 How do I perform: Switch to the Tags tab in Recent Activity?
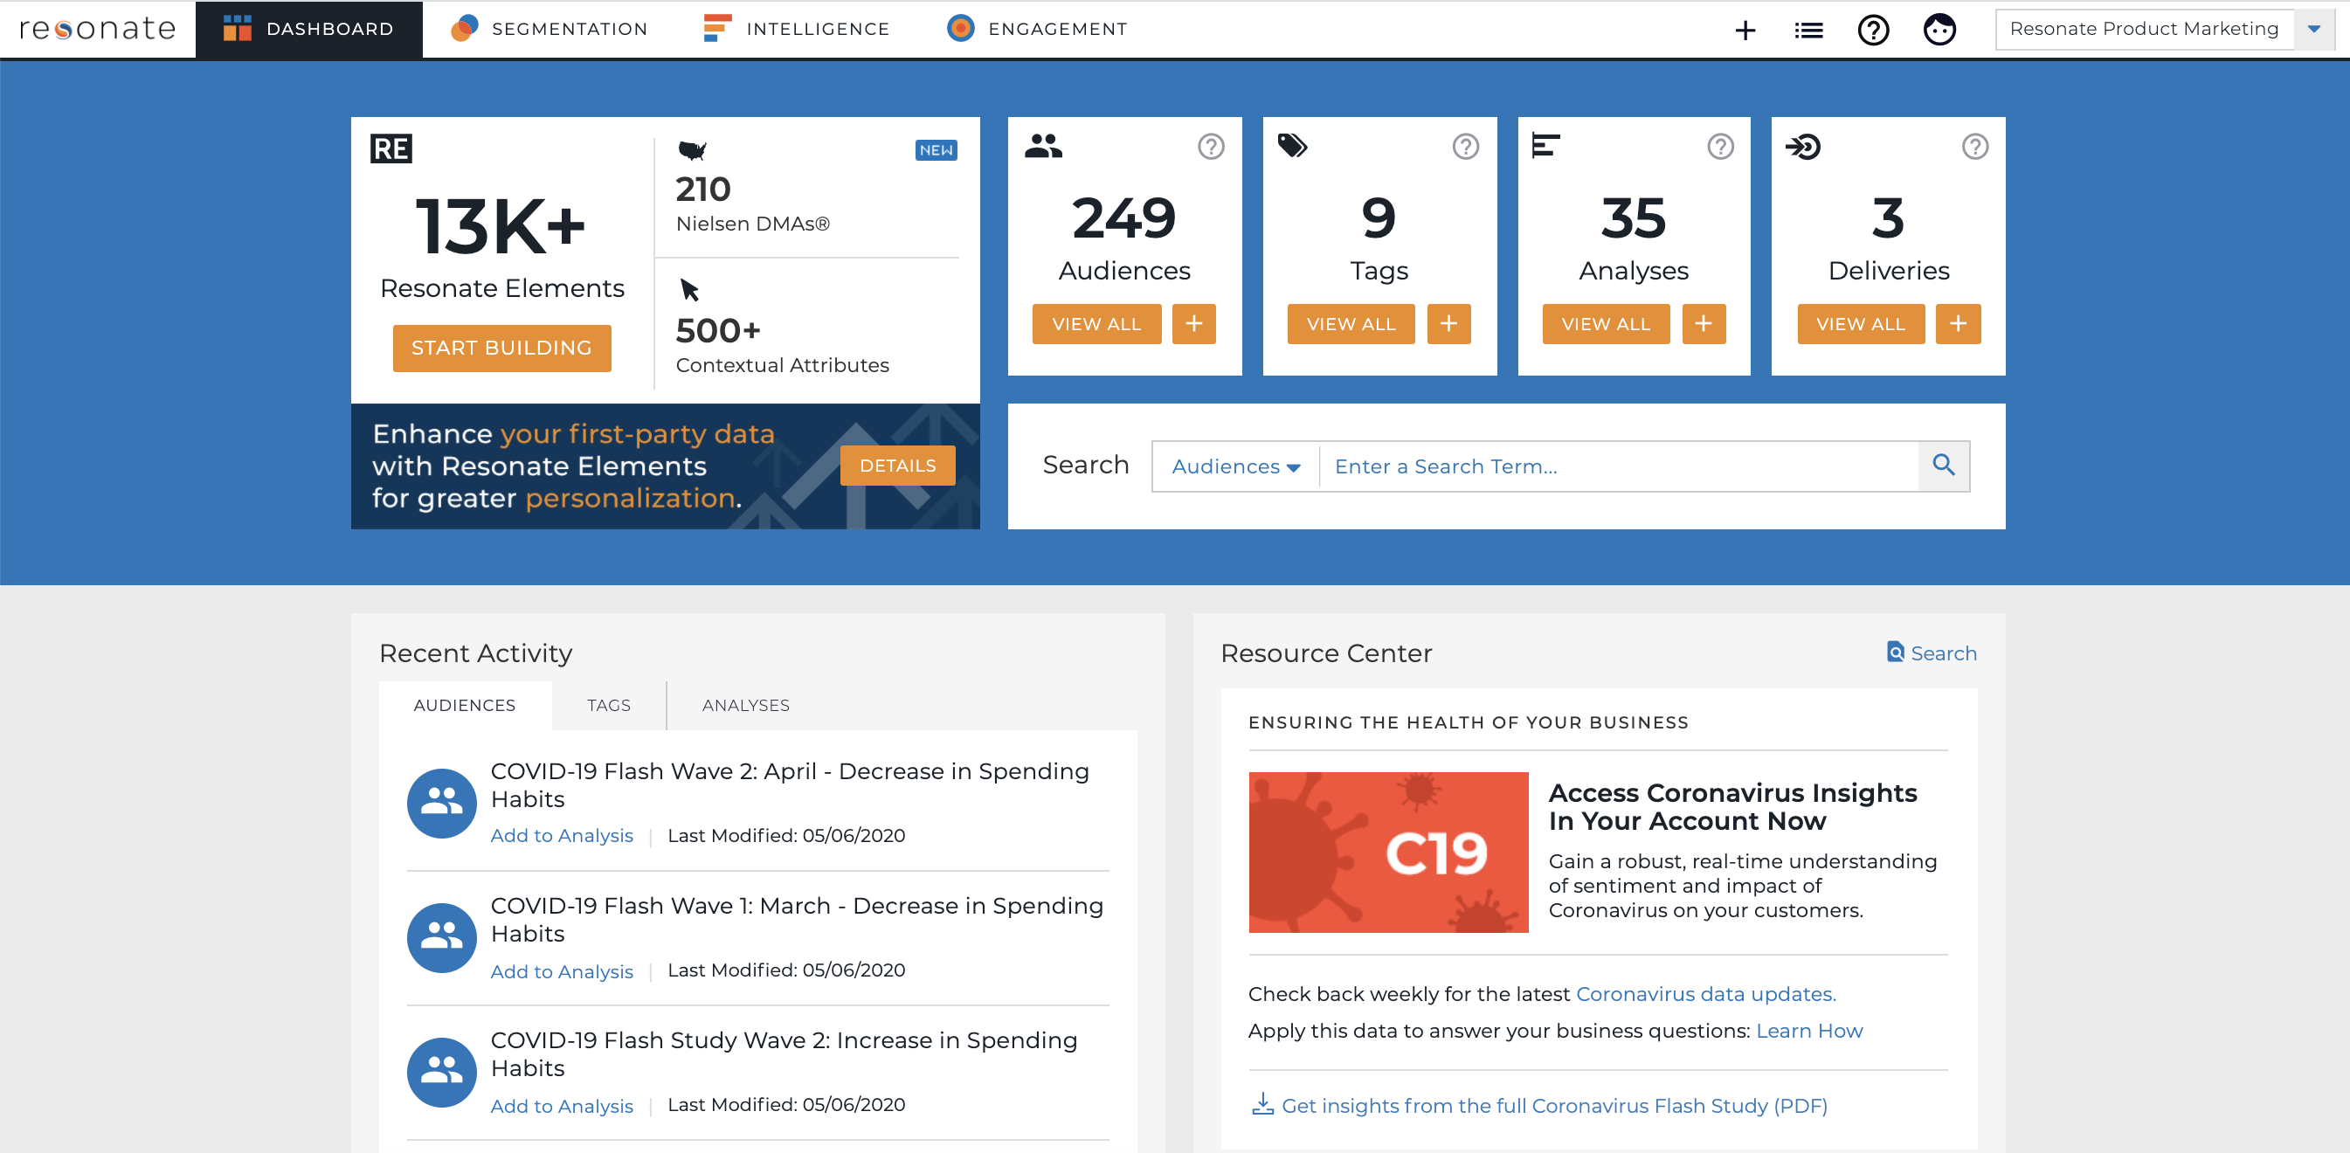click(x=609, y=705)
